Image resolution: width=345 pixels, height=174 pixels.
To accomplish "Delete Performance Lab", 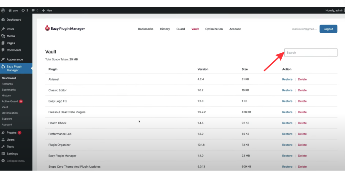I will pos(302,134).
